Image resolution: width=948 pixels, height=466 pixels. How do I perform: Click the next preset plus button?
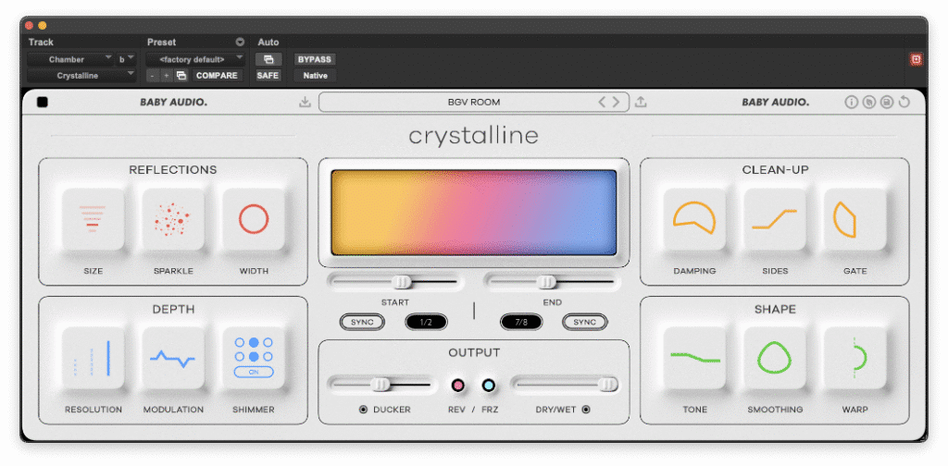167,76
